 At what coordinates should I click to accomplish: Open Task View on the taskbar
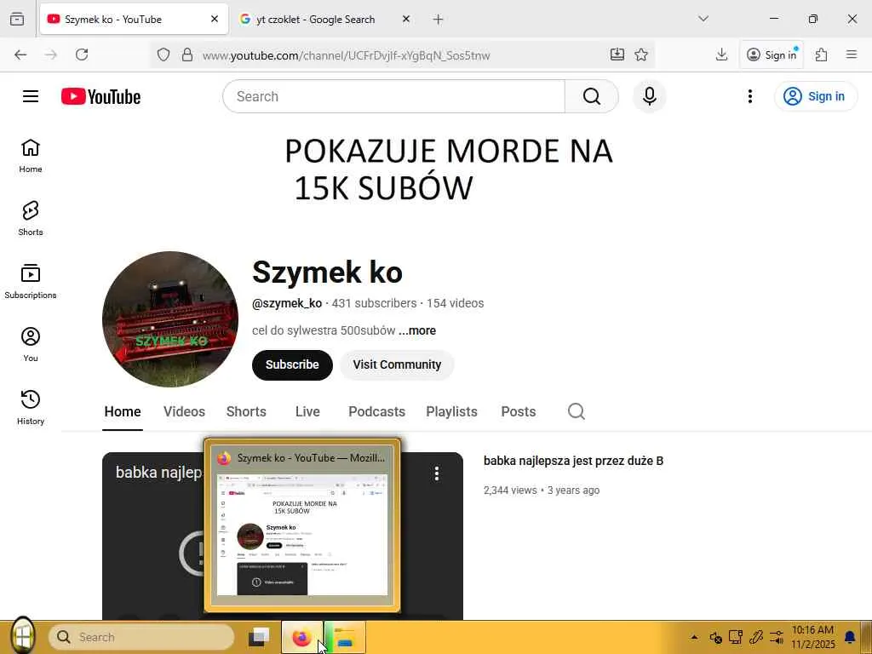(x=259, y=637)
